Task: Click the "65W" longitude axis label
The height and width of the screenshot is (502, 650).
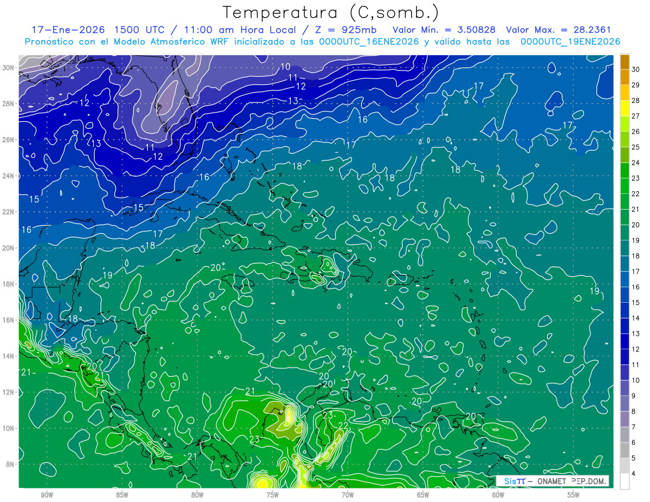Action: [423, 495]
